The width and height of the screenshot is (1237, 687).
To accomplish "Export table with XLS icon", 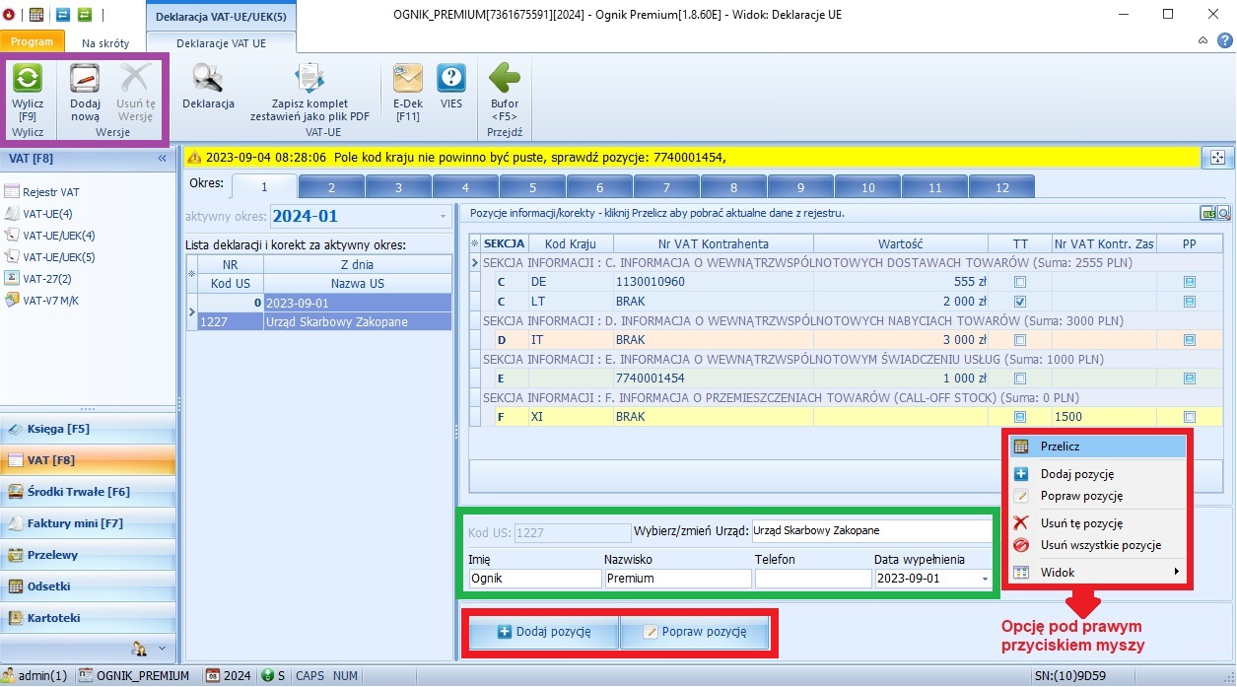I will tap(1206, 213).
